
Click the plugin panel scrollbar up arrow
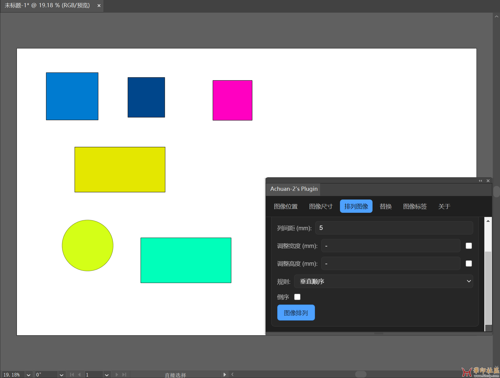pyautogui.click(x=488, y=221)
